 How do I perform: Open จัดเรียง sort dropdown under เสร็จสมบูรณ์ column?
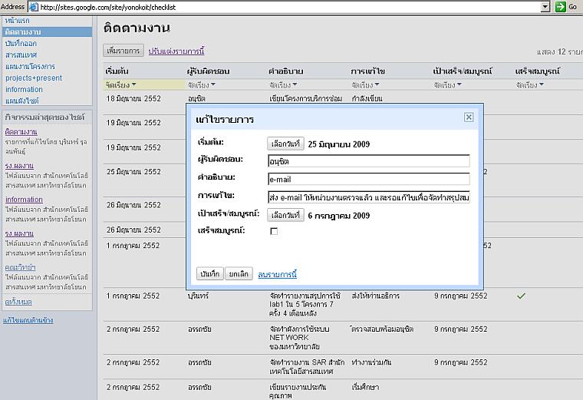[530, 85]
